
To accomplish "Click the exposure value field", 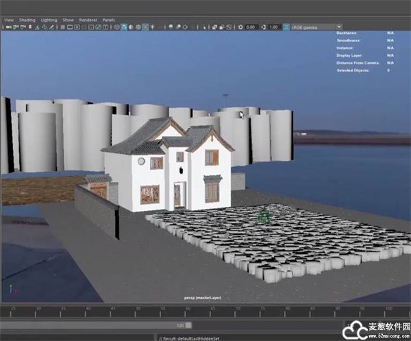I will 251,27.
